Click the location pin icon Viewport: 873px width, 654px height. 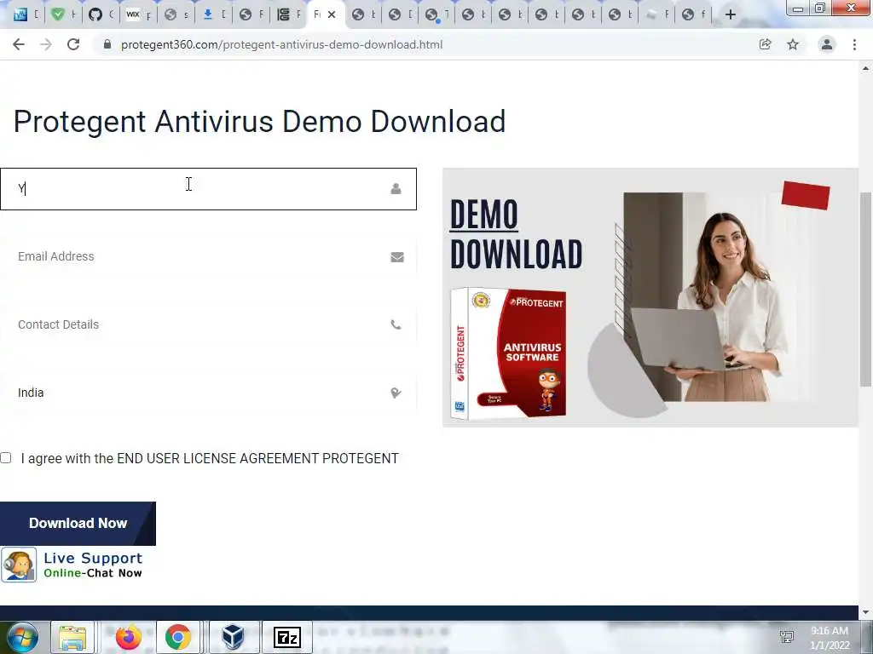point(396,393)
